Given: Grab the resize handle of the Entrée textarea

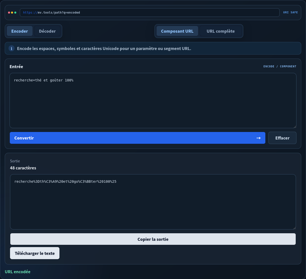Looking at the screenshot, I should 295,126.
